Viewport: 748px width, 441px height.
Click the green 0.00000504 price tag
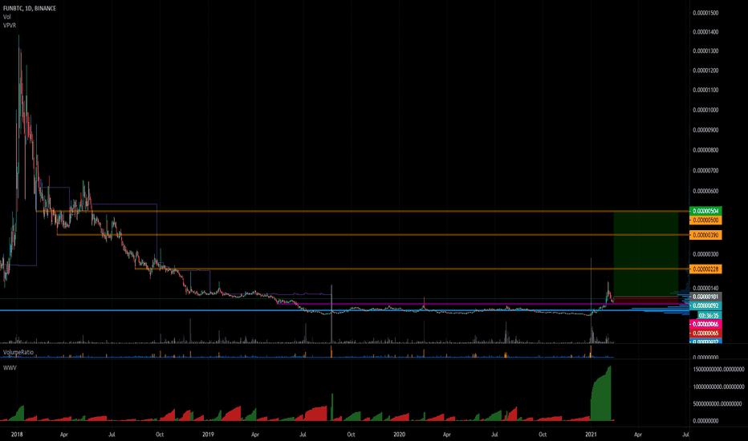pos(705,211)
